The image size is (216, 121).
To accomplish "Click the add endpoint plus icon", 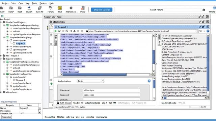I will click(204, 31).
